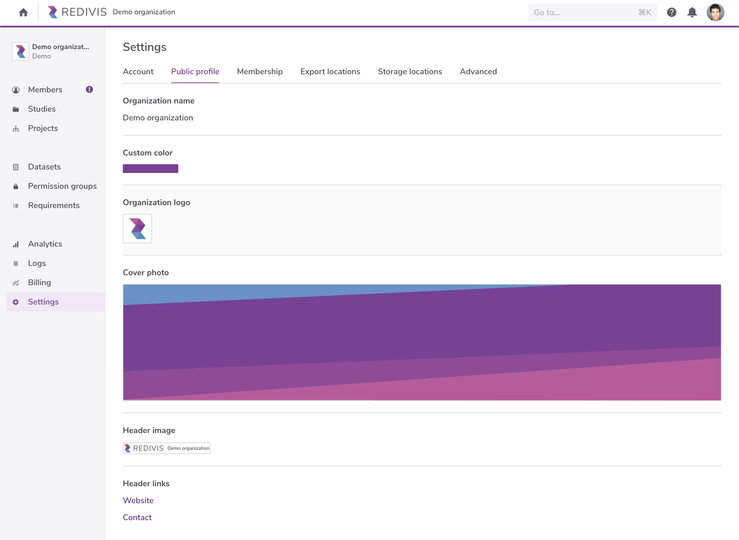Click the Organization logo heading
739x540 pixels.
(156, 202)
